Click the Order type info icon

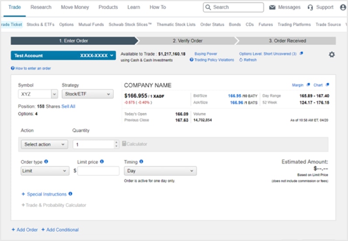[x=46, y=161]
